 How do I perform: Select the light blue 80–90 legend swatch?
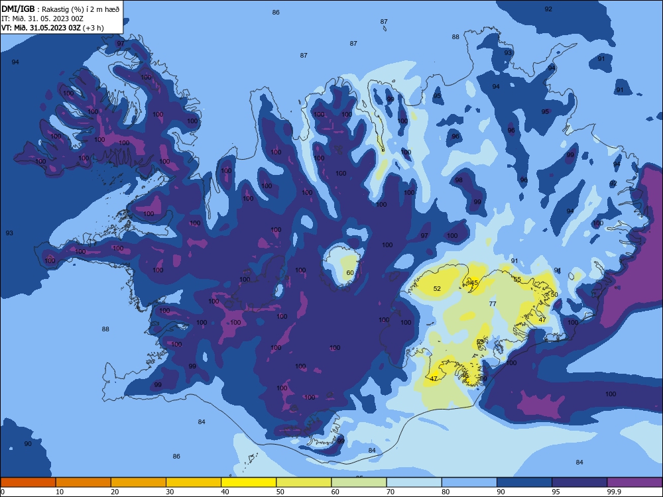(469, 482)
